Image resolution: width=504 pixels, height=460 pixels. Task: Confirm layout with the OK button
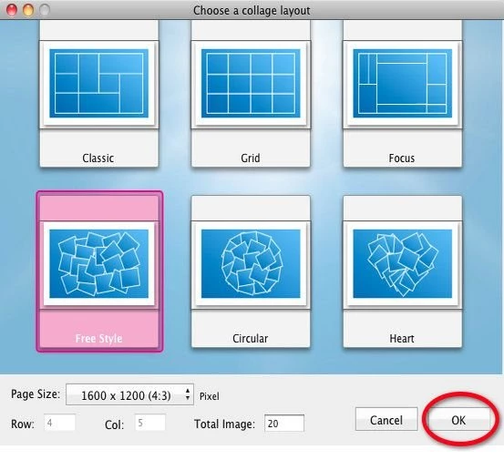(x=458, y=420)
